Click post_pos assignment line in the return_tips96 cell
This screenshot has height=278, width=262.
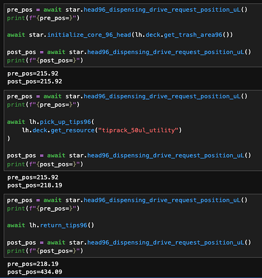click(x=129, y=242)
